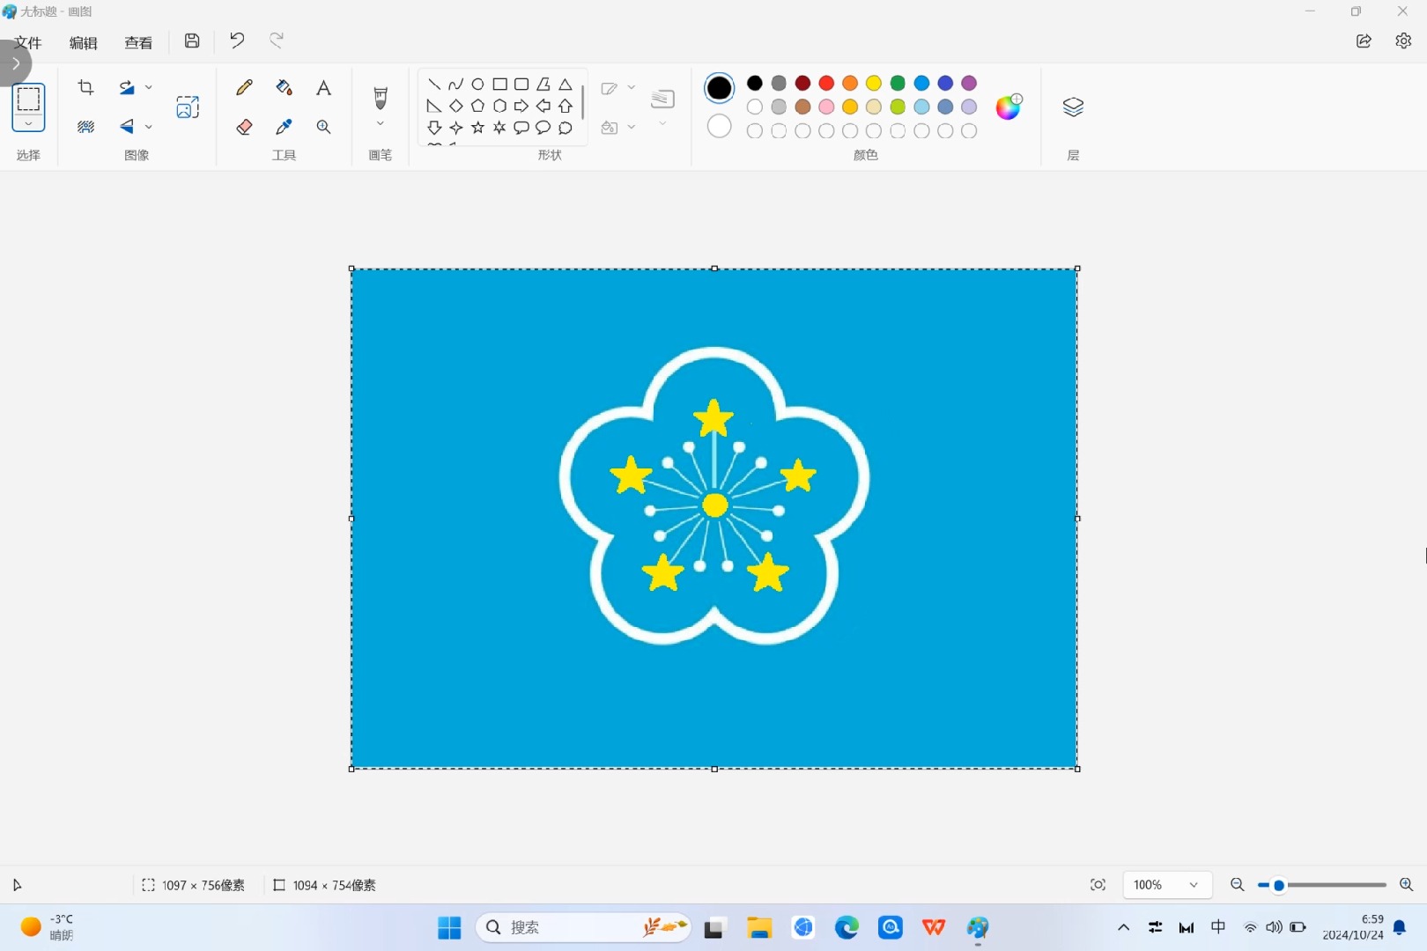Screen dimensions: 1427x951
Task: Select the Color picker eyedropper tool
Action: (284, 127)
